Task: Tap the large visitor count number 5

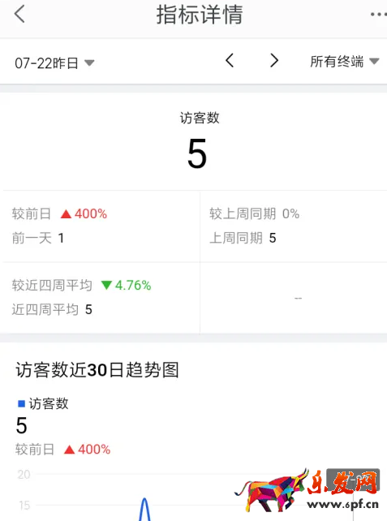Action: pyautogui.click(x=197, y=153)
